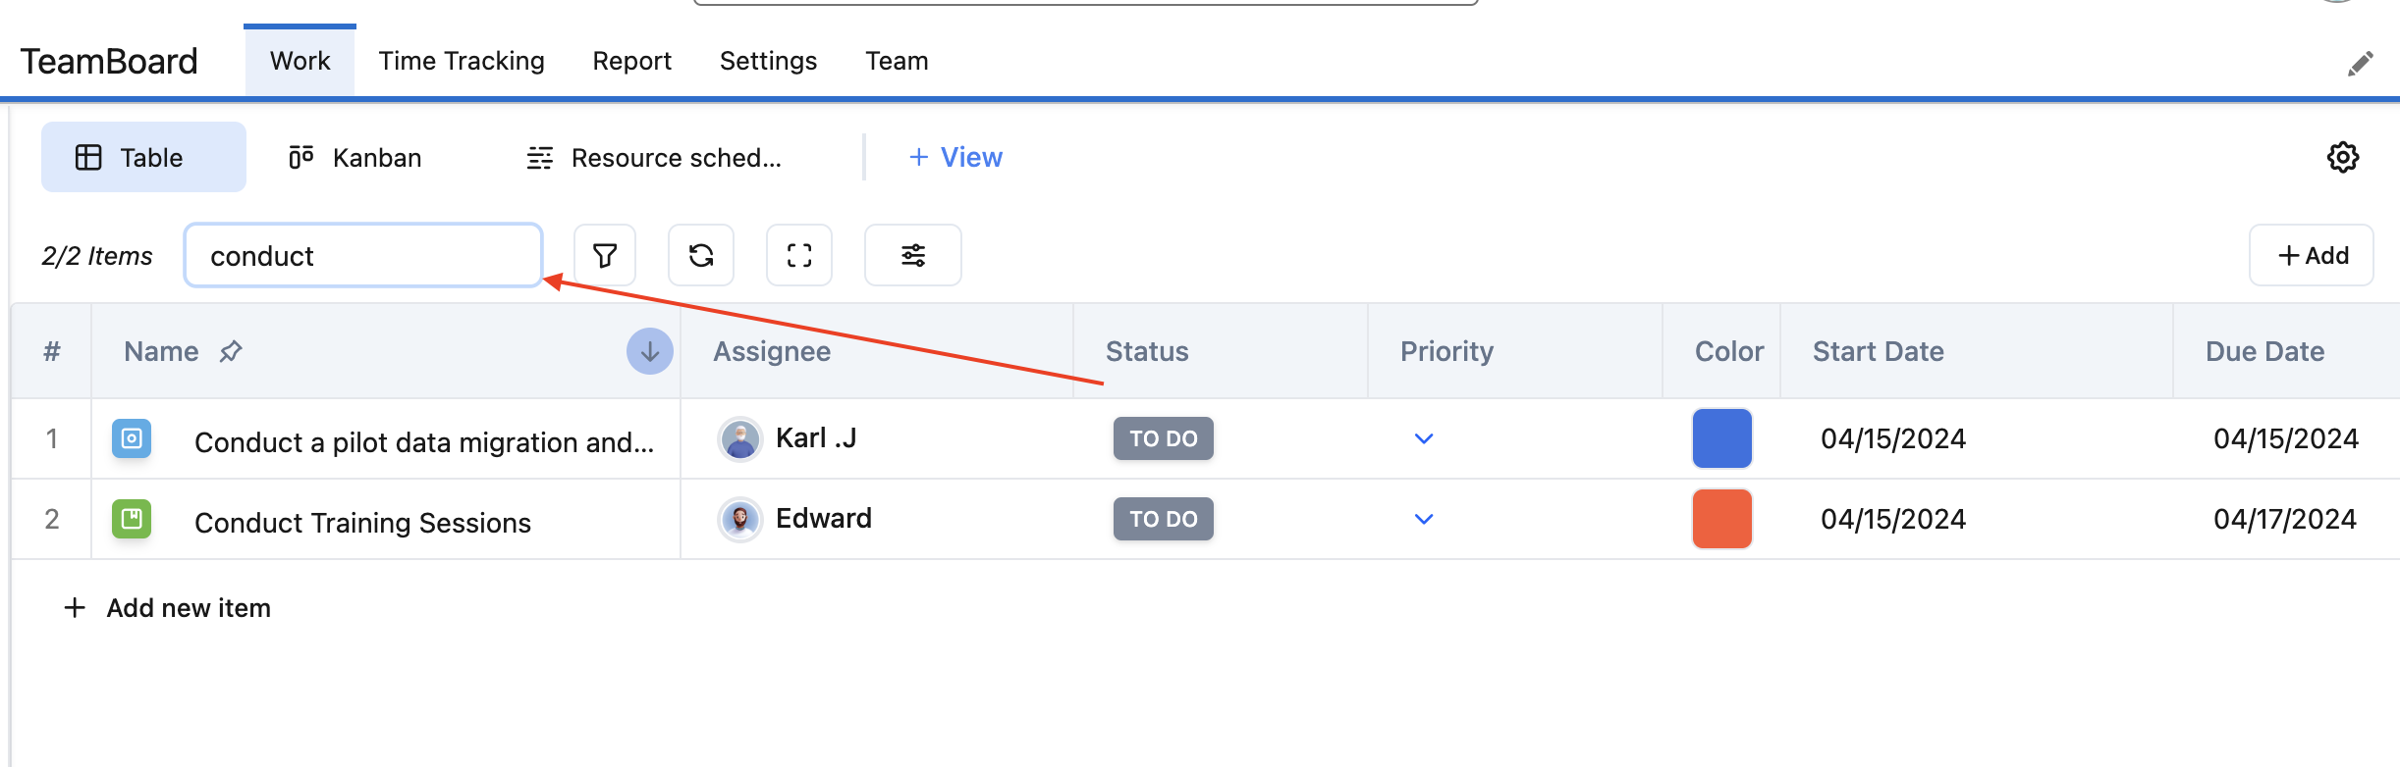Screen dimensions: 2400x767
Task: Open column adjustment sliders icon
Action: point(913,255)
